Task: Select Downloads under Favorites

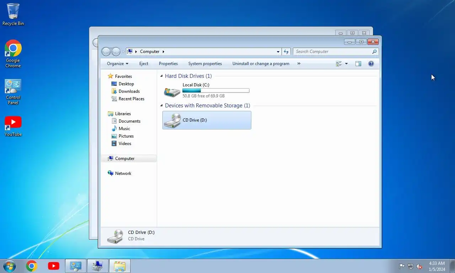Action: [129, 91]
